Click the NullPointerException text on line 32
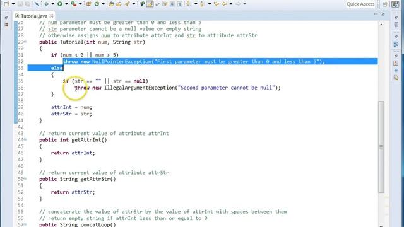 (x=122, y=62)
